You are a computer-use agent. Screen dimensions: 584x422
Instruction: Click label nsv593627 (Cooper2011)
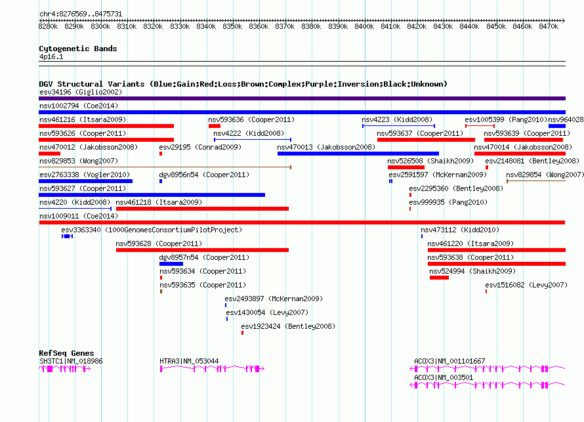pyautogui.click(x=83, y=188)
